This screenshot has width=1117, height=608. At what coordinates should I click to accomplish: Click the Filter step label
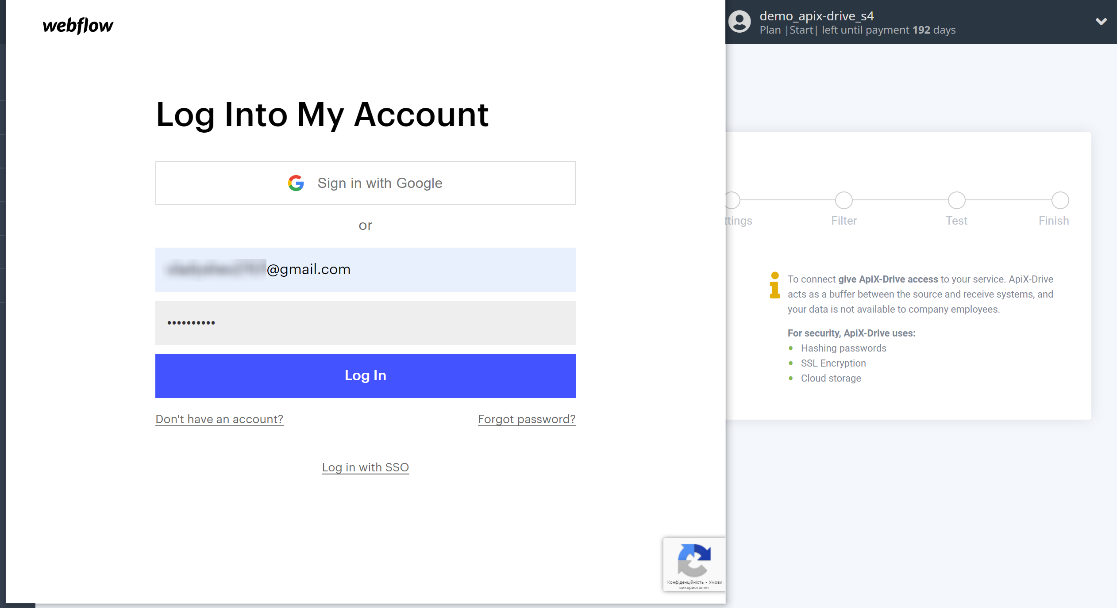pyautogui.click(x=844, y=221)
